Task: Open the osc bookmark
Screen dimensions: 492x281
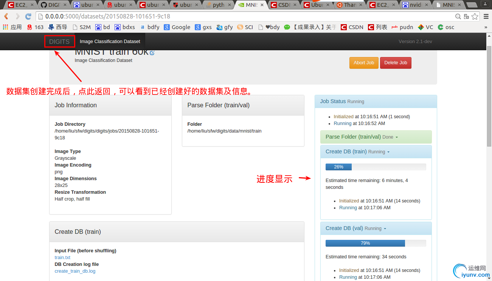Action: coord(446,27)
